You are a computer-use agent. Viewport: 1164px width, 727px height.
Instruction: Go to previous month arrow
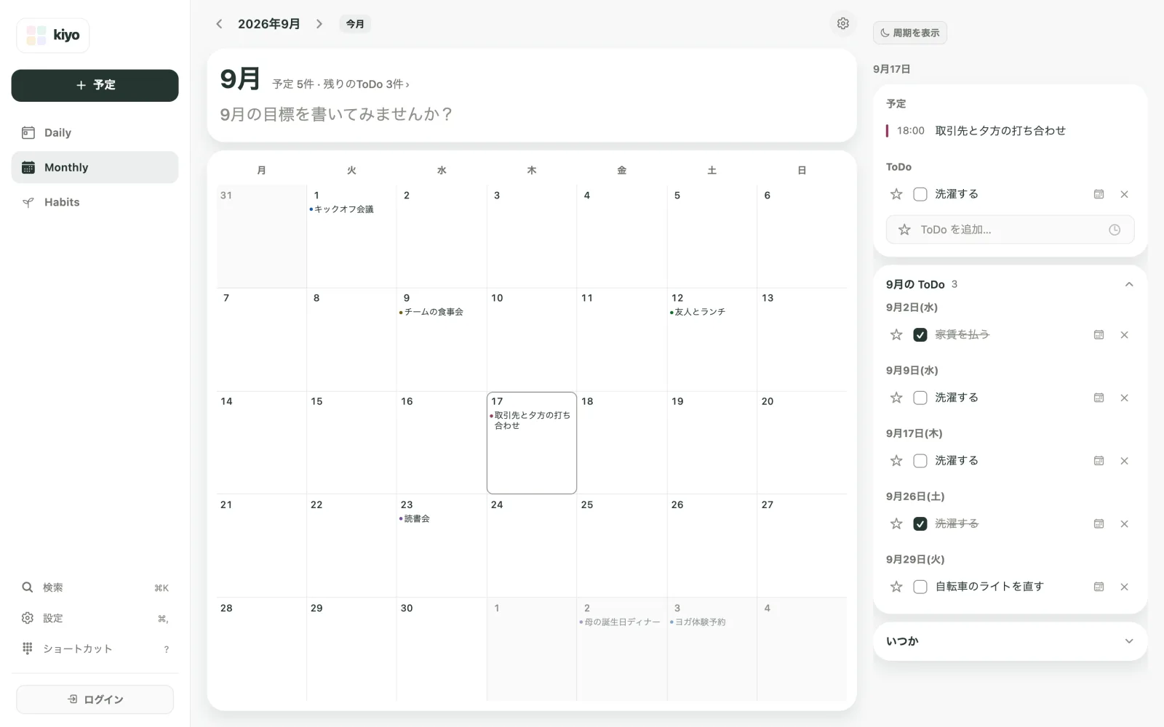219,24
